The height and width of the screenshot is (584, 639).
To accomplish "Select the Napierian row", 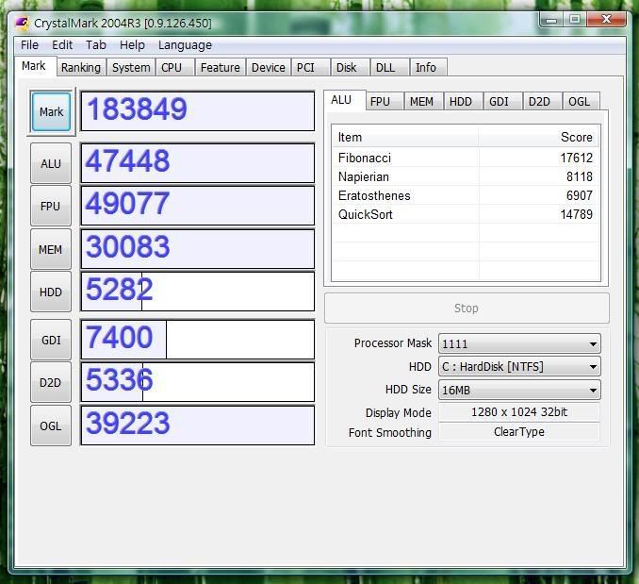I will tap(466, 176).
